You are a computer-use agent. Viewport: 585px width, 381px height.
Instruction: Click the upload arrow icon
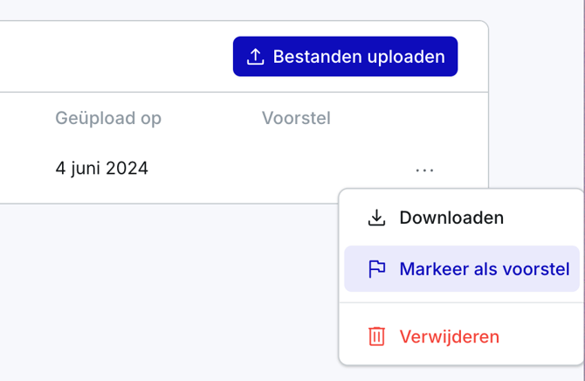(255, 57)
